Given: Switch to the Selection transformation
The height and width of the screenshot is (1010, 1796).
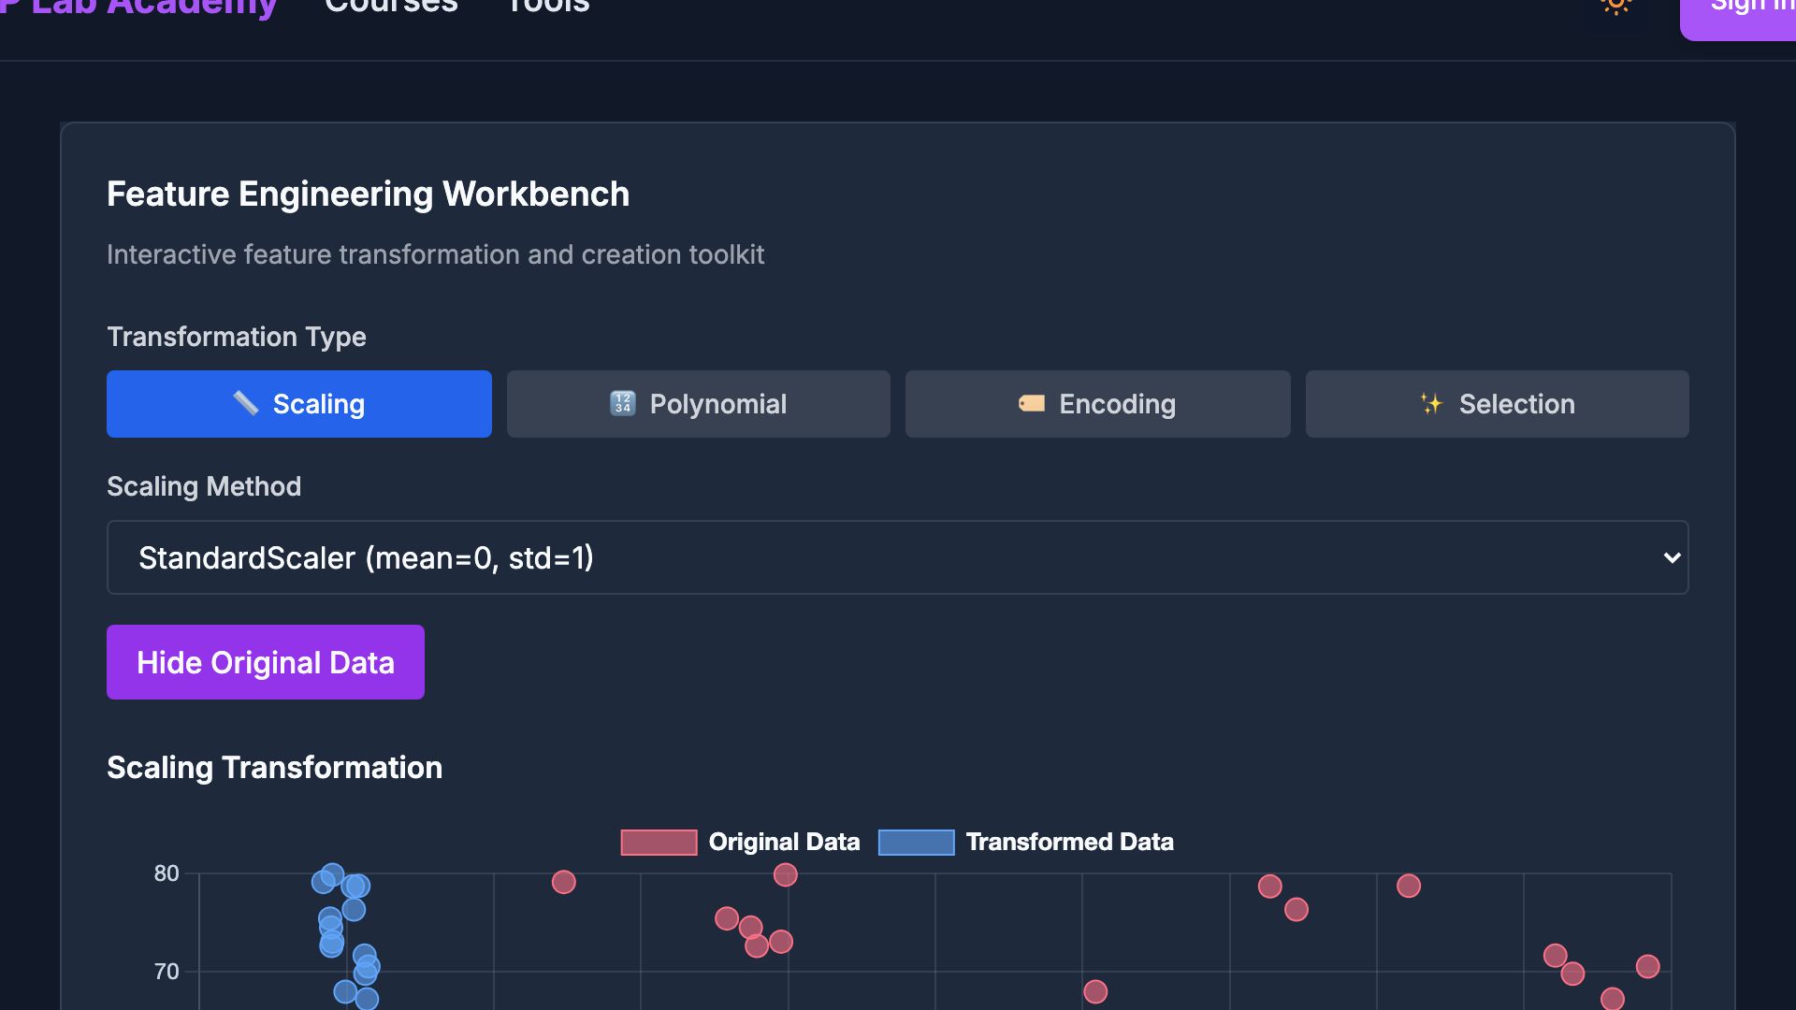Looking at the screenshot, I should 1498,404.
